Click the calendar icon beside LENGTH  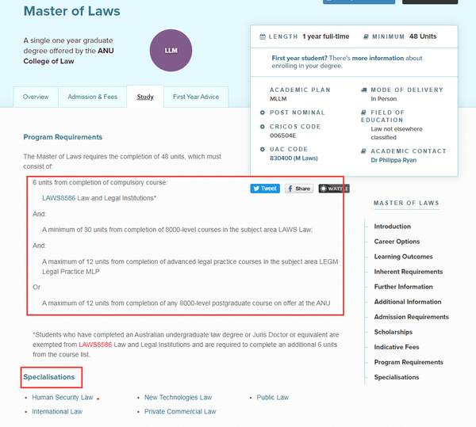click(263, 36)
